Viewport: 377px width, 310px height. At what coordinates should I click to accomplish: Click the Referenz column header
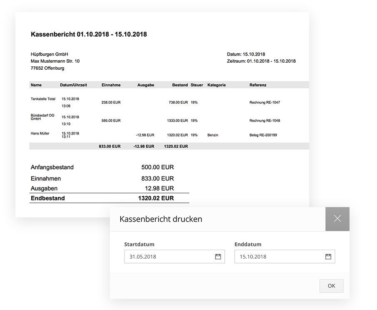click(258, 85)
